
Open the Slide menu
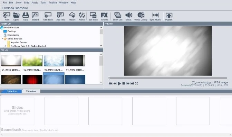tap(27, 2)
